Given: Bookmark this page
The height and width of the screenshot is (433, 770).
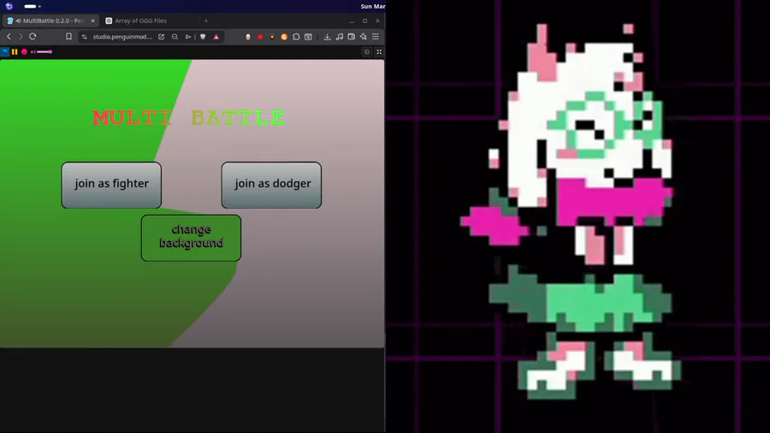Looking at the screenshot, I should click(68, 37).
